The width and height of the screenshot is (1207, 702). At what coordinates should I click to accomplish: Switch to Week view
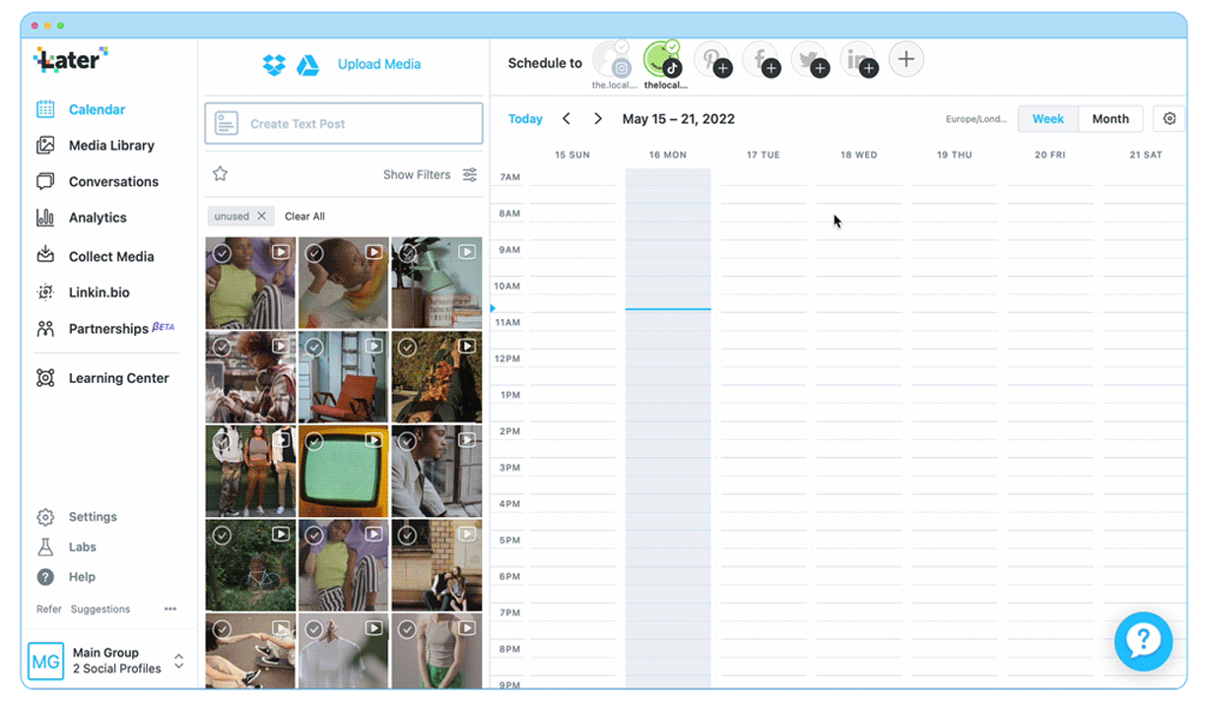[x=1048, y=119]
